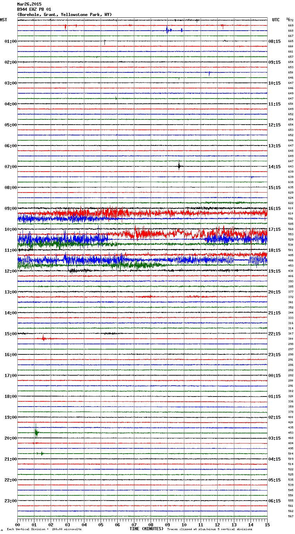Select the 12:00 MST time label
Viewport: 295px width, 534px height.
coord(11,271)
